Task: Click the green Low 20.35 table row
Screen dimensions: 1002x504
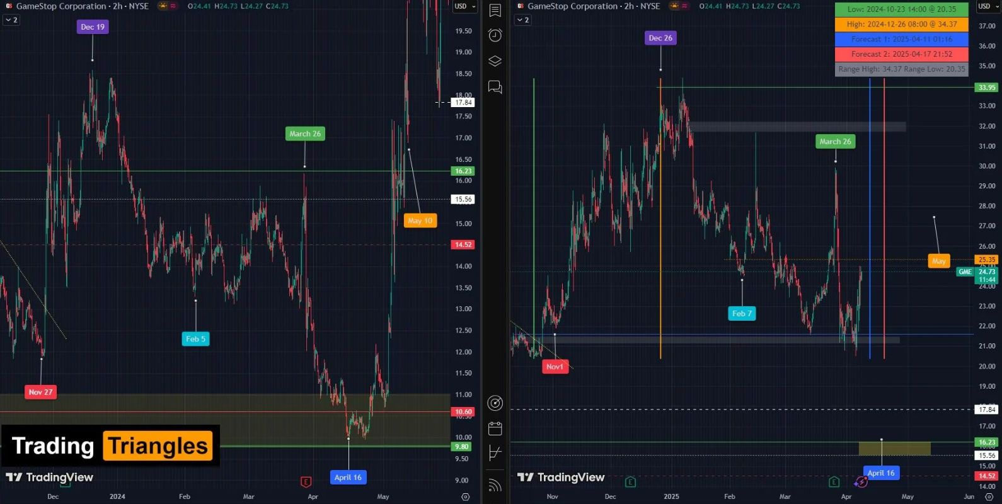Action: coord(902,9)
